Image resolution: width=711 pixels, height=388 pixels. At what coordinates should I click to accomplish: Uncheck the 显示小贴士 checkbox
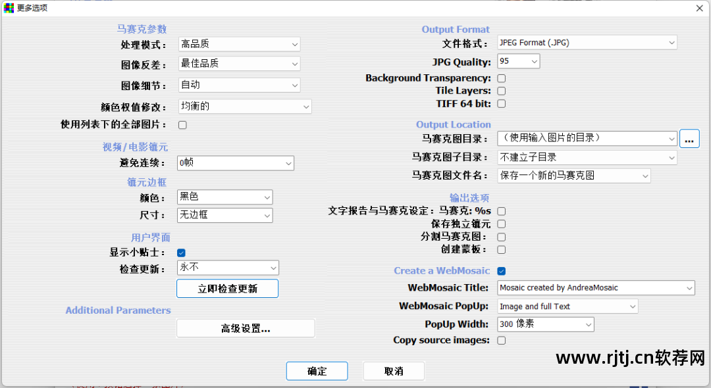(x=182, y=253)
